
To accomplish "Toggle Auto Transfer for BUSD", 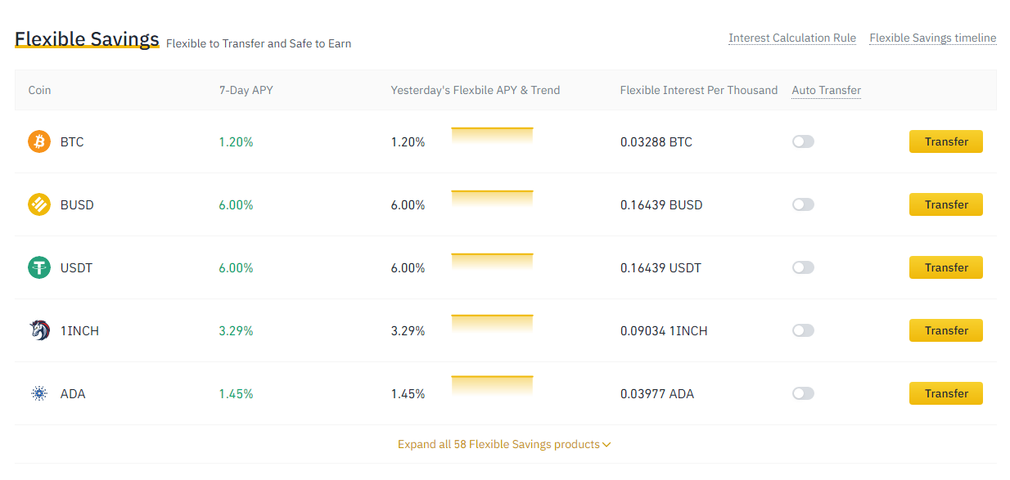I will tap(803, 204).
